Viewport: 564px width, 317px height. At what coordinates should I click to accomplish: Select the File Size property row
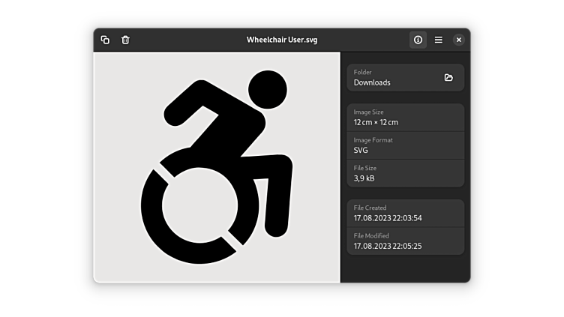tap(405, 173)
